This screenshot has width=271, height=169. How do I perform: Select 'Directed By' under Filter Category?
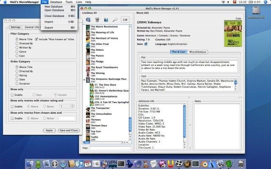click(x=17, y=43)
